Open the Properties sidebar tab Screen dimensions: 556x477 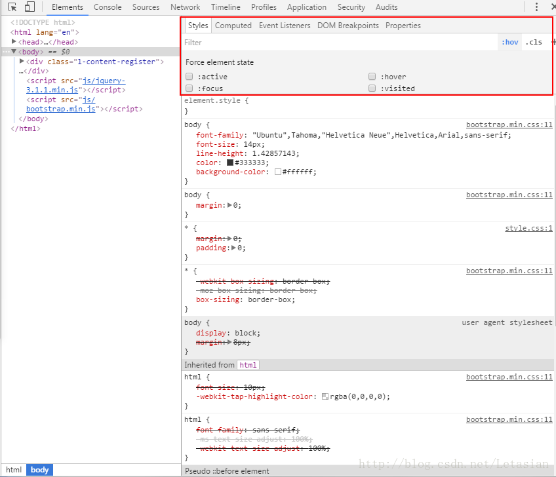tap(403, 26)
